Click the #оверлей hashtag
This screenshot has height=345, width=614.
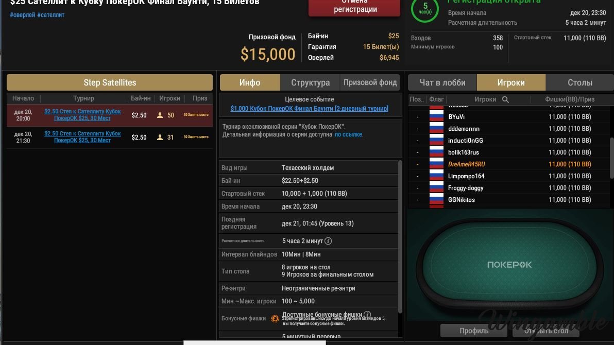[x=22, y=15]
